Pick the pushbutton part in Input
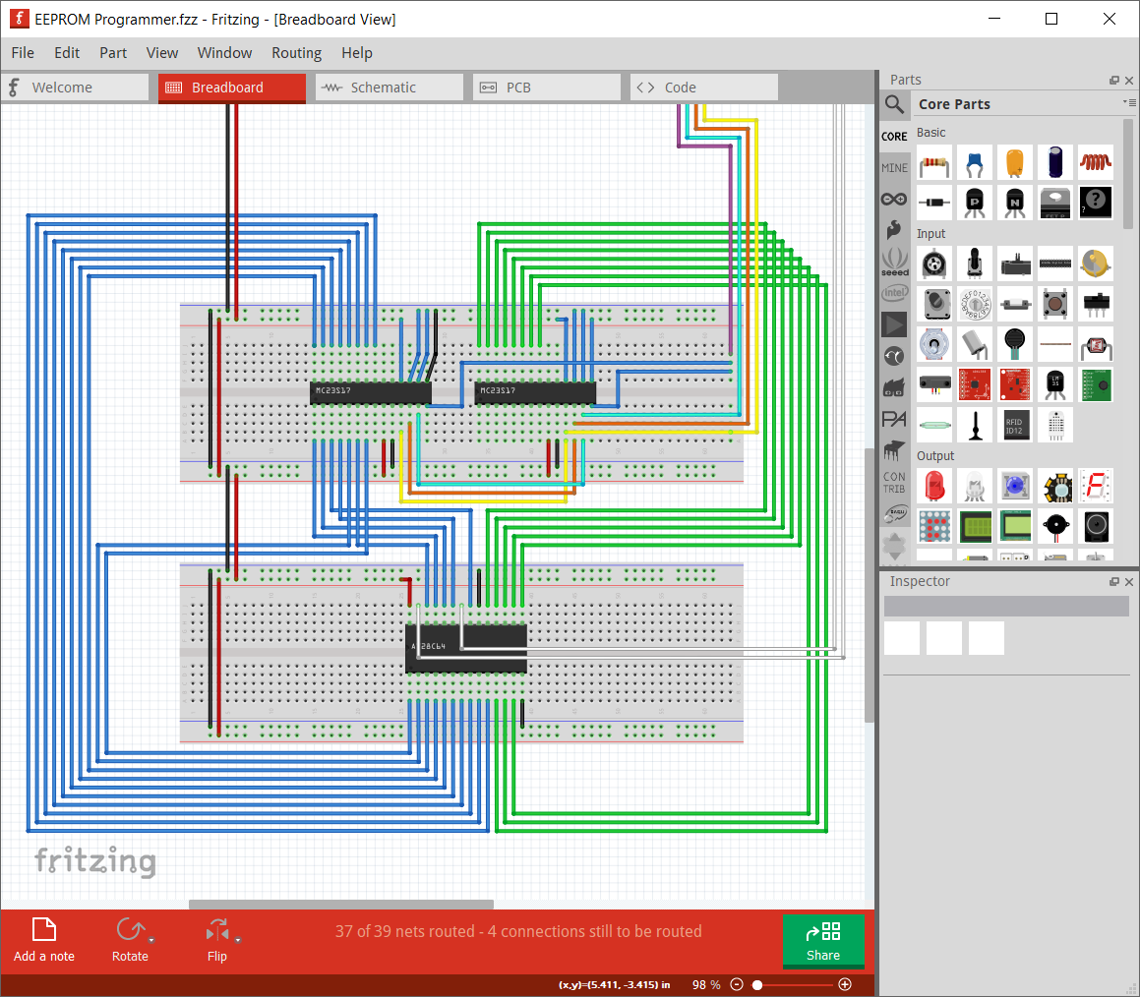1140x997 pixels. point(1055,304)
